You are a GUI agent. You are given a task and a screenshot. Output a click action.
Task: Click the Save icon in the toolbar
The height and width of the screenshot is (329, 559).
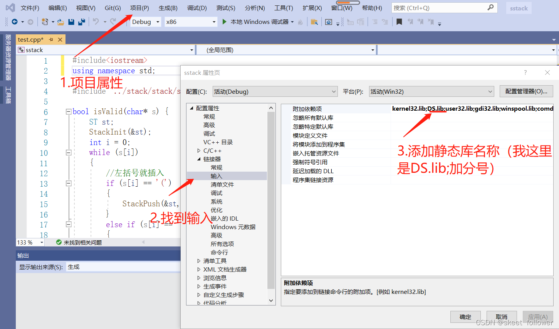(x=71, y=22)
